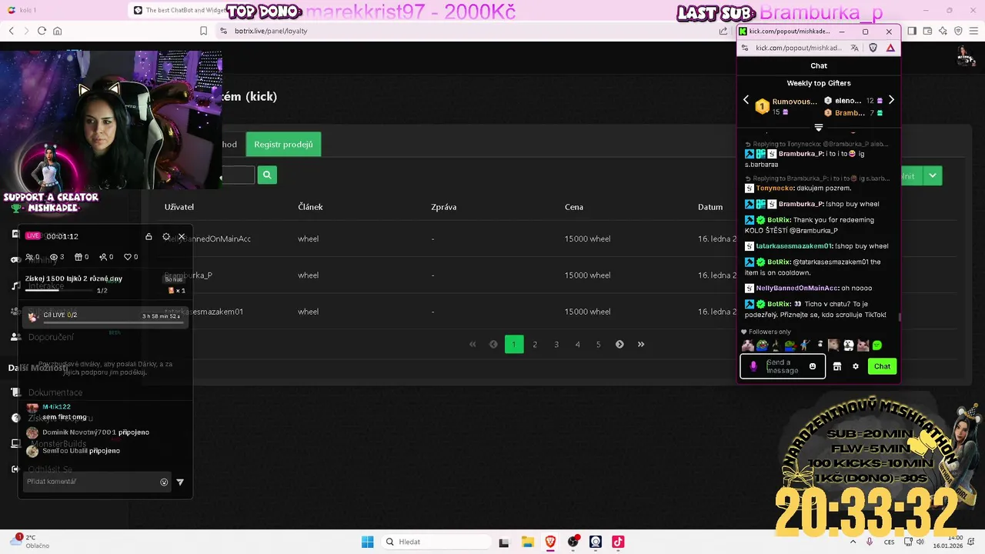This screenshot has height=554, width=985.
Task: Insert the first cat emote in quick emotes
Action: coord(747,345)
